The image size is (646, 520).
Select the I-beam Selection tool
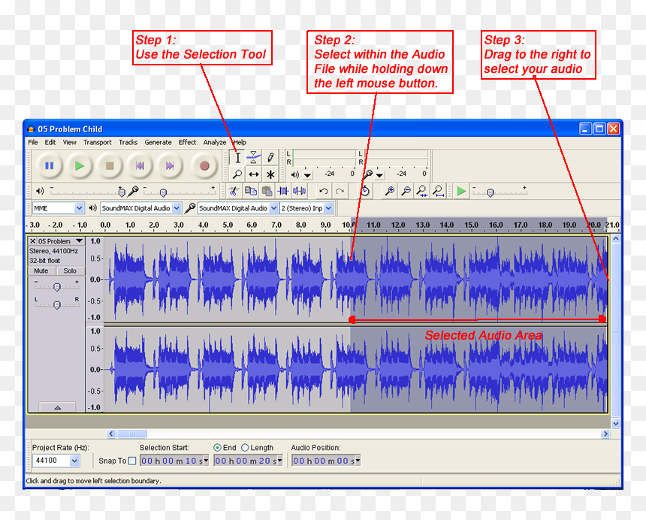pos(237,157)
